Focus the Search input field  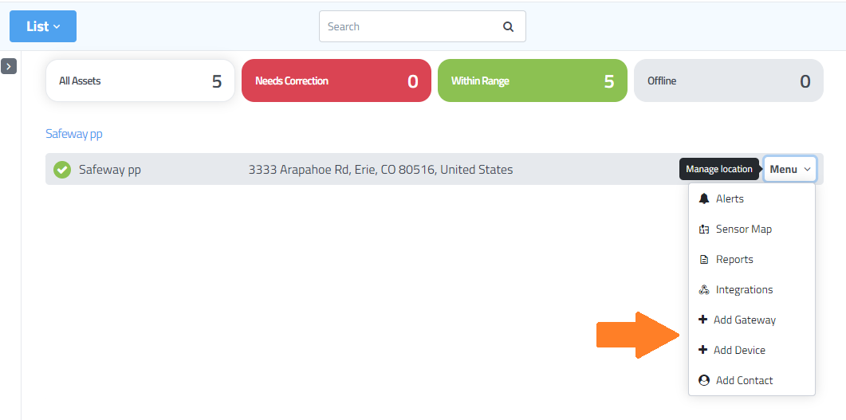pyautogui.click(x=411, y=26)
